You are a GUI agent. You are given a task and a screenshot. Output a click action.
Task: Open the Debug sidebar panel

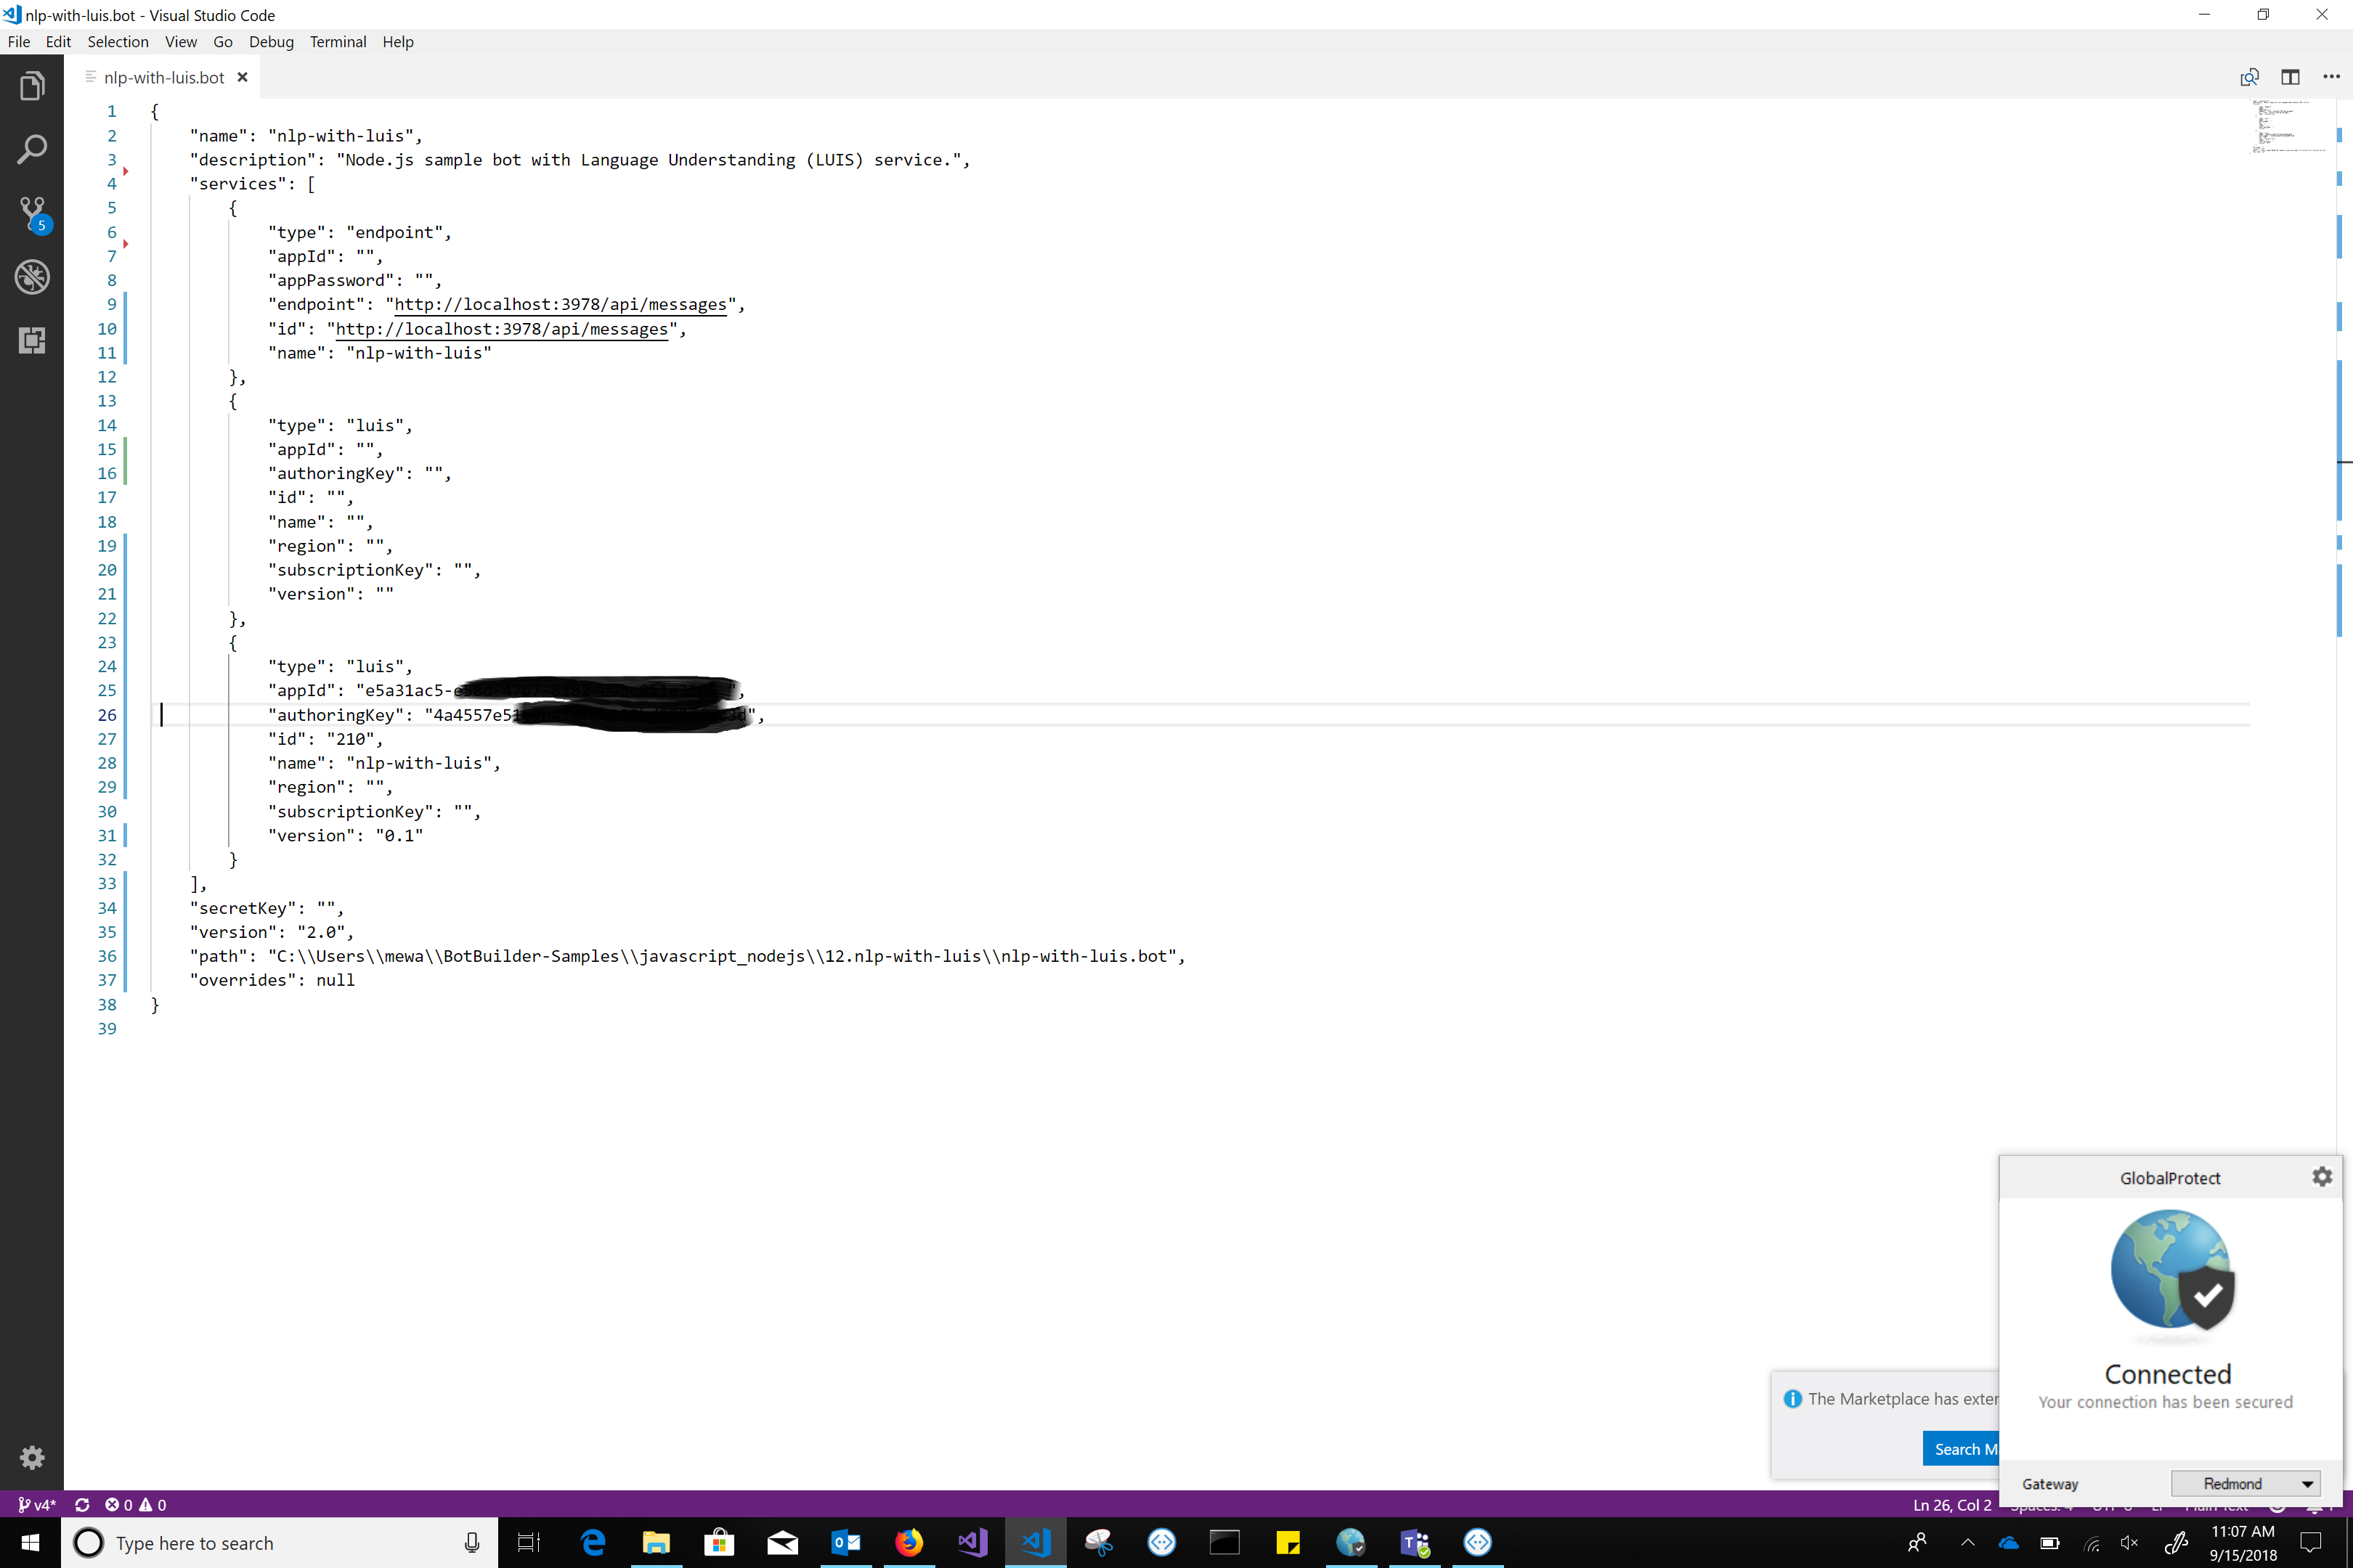pyautogui.click(x=33, y=277)
